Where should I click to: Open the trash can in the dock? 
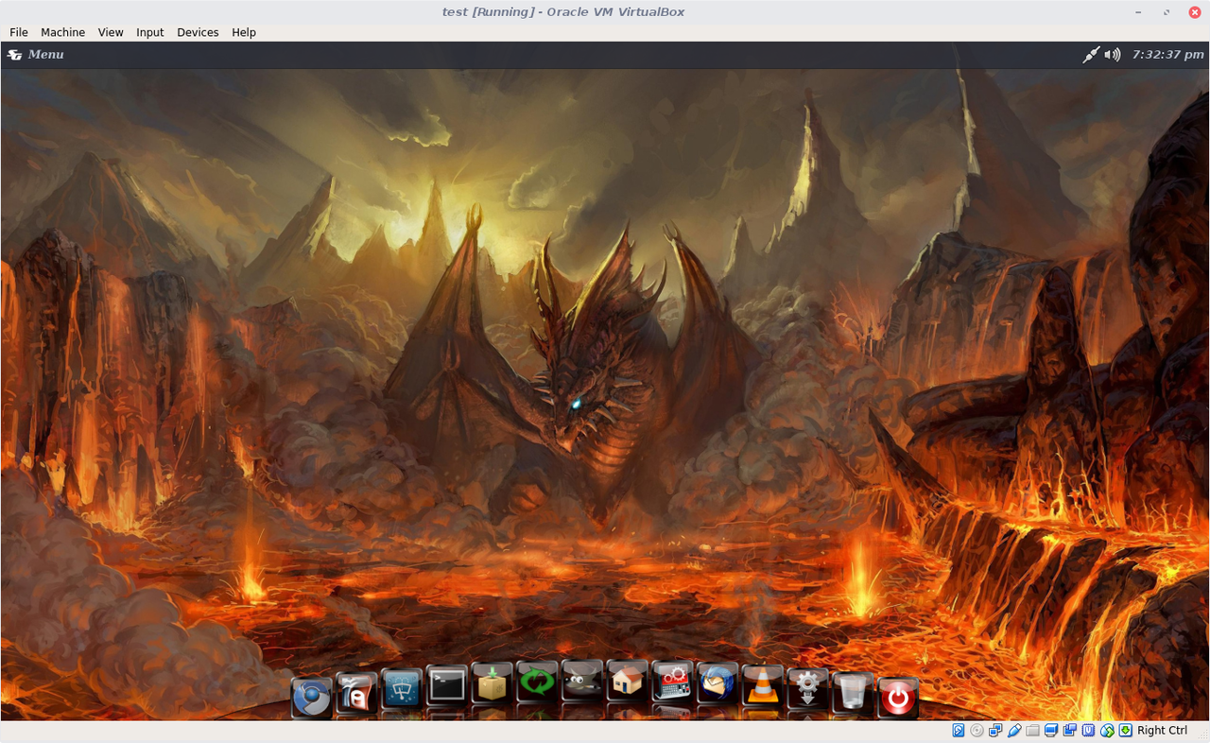point(853,695)
